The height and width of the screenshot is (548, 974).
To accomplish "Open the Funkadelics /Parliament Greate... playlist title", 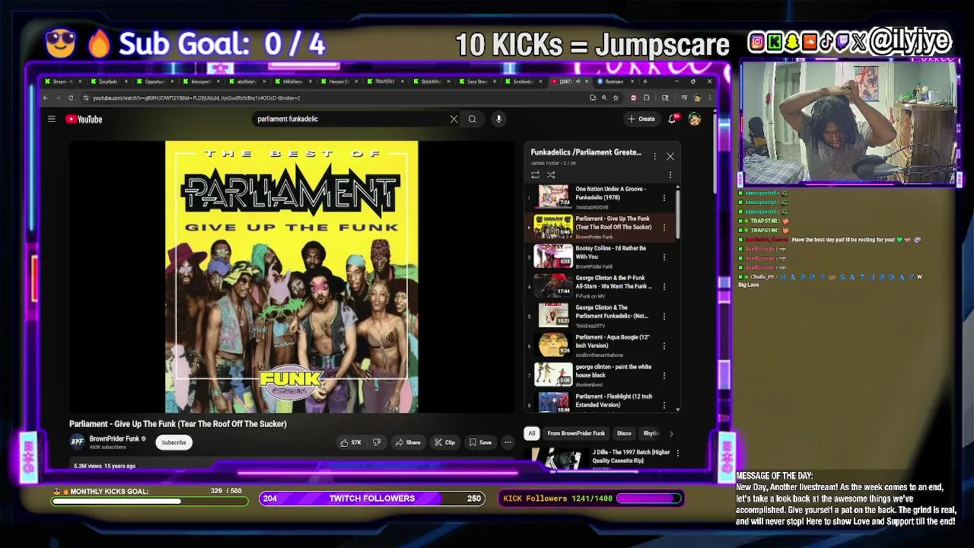I will (x=586, y=152).
